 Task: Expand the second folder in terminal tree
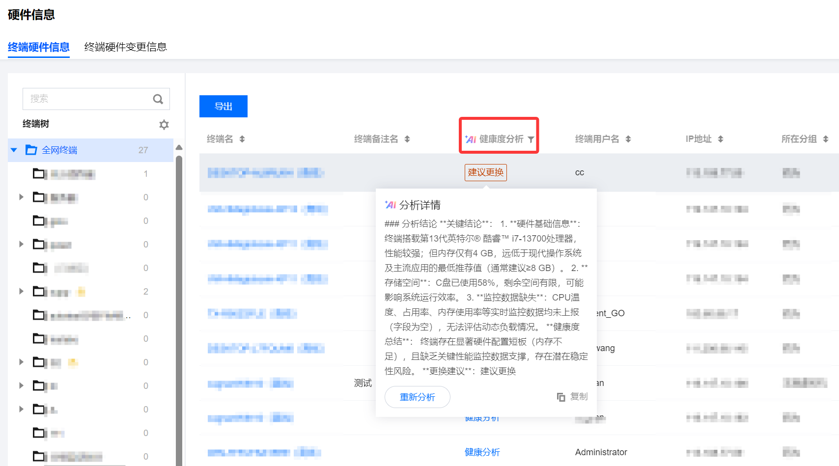21,197
